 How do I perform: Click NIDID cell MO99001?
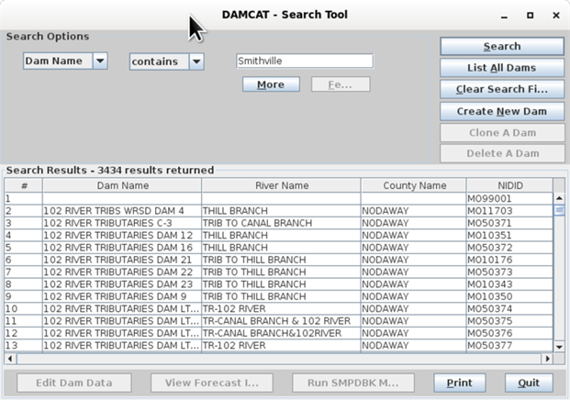click(509, 199)
